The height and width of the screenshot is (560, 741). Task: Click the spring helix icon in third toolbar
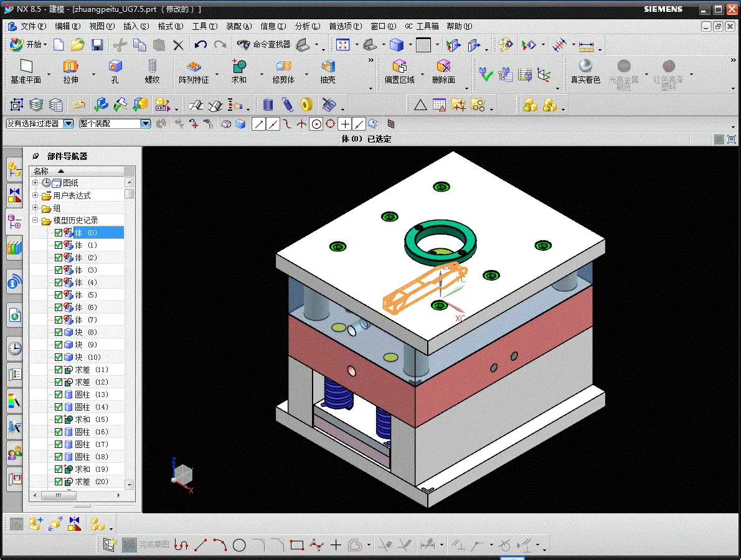coord(287,105)
